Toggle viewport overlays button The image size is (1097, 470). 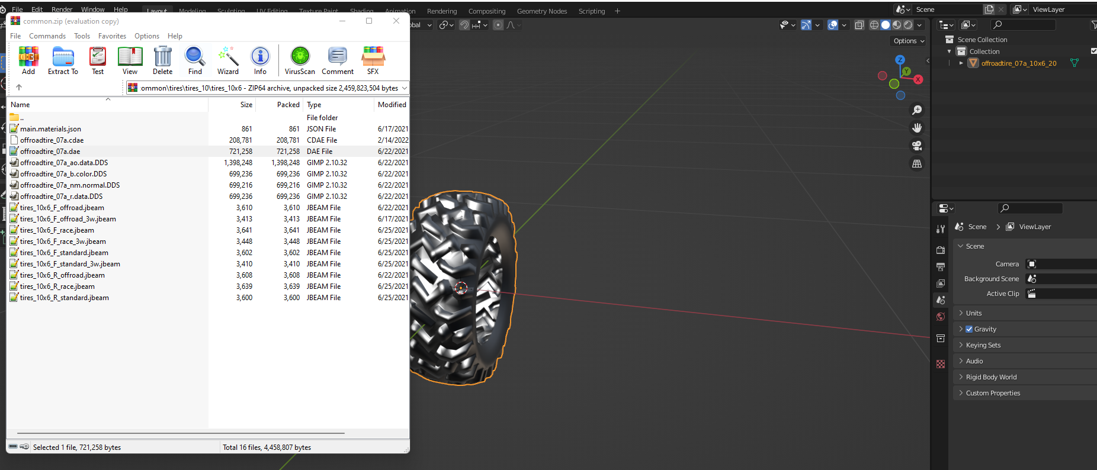click(x=833, y=25)
